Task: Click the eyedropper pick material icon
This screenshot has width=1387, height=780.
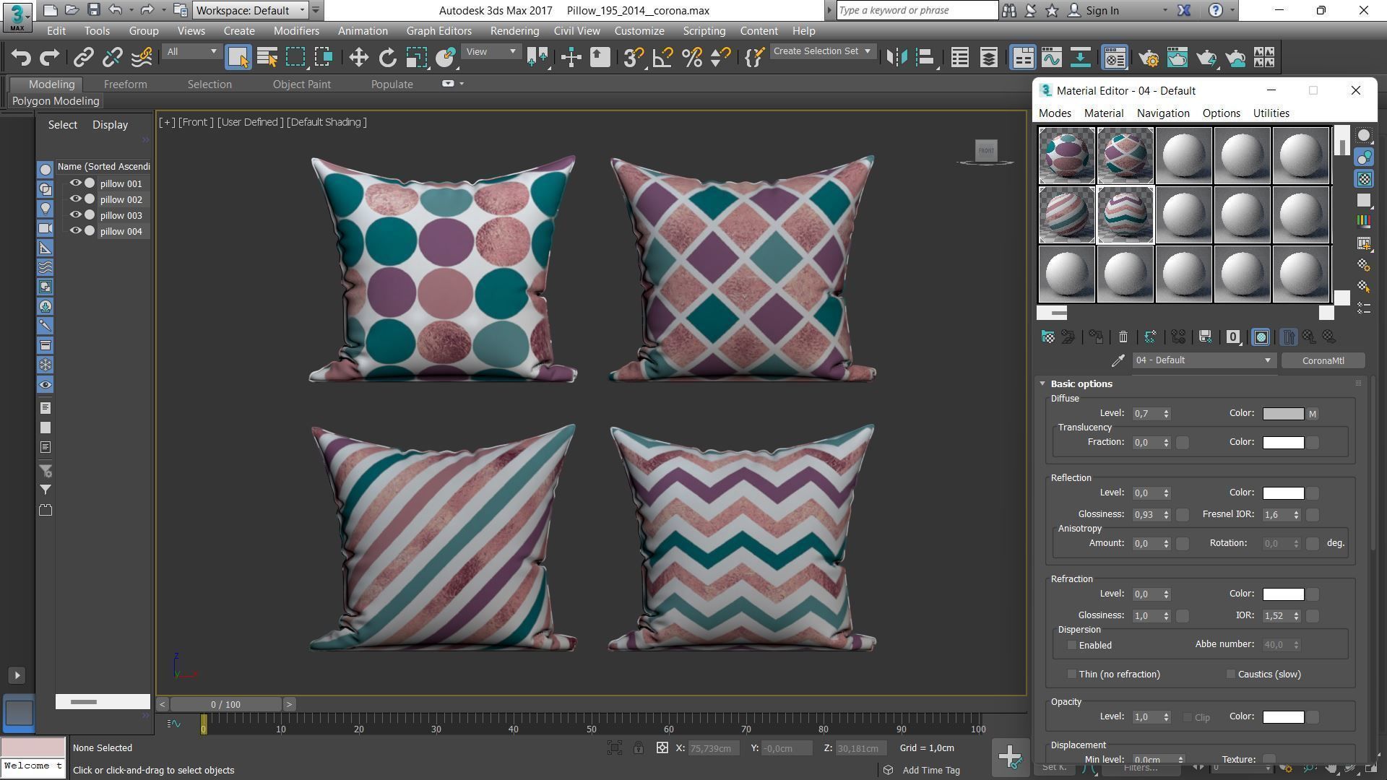Action: pos(1118,360)
